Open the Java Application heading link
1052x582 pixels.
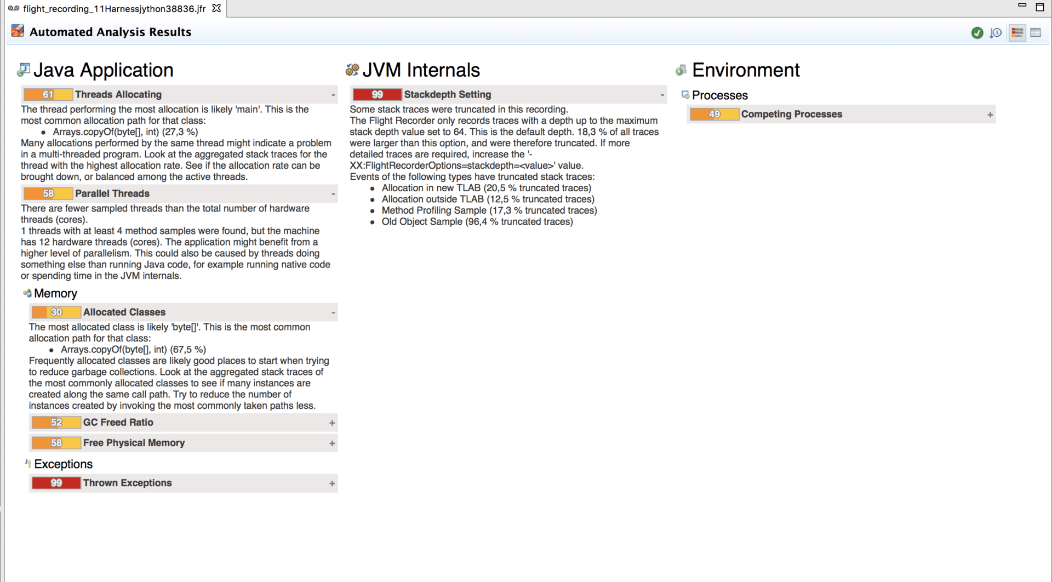click(x=103, y=70)
